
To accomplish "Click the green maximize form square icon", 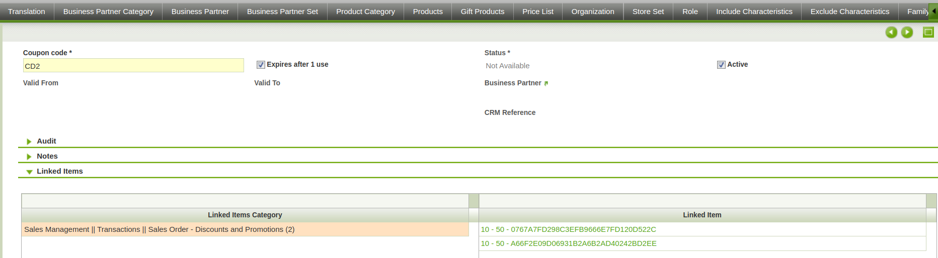I will [x=928, y=33].
